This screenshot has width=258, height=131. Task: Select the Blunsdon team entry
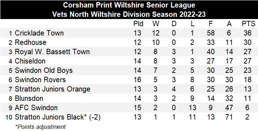pos(29,99)
